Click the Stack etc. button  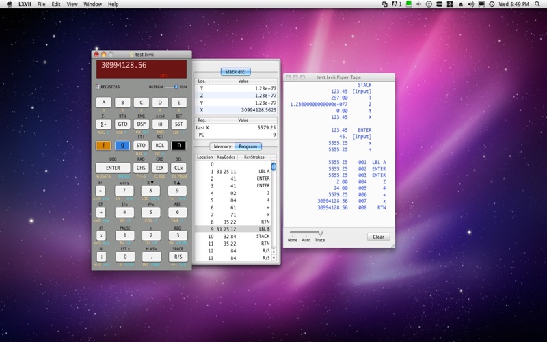(x=235, y=70)
